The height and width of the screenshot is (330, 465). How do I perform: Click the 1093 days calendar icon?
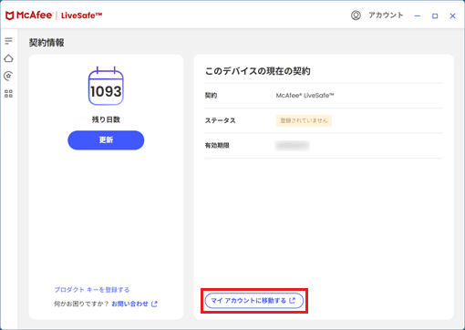(106, 86)
